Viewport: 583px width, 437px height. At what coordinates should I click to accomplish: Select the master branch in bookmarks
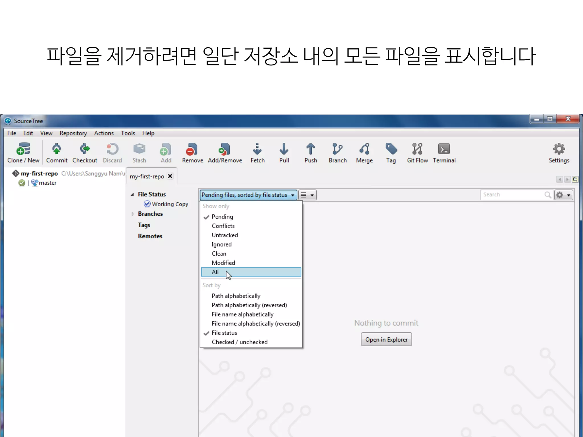[x=48, y=183]
